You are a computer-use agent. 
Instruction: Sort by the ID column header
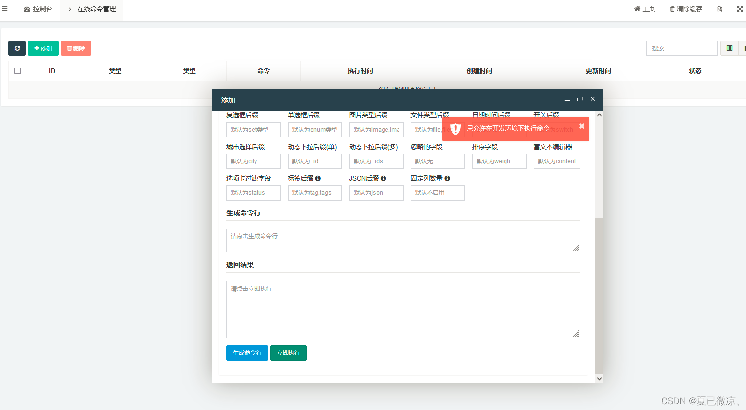(52, 71)
